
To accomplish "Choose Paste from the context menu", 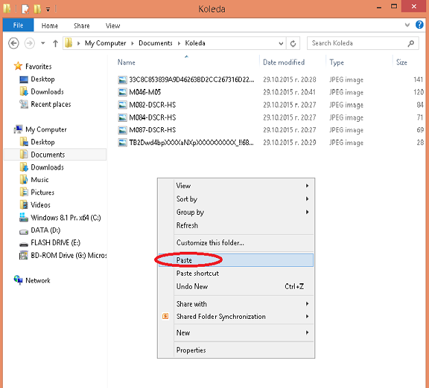I will click(x=184, y=260).
